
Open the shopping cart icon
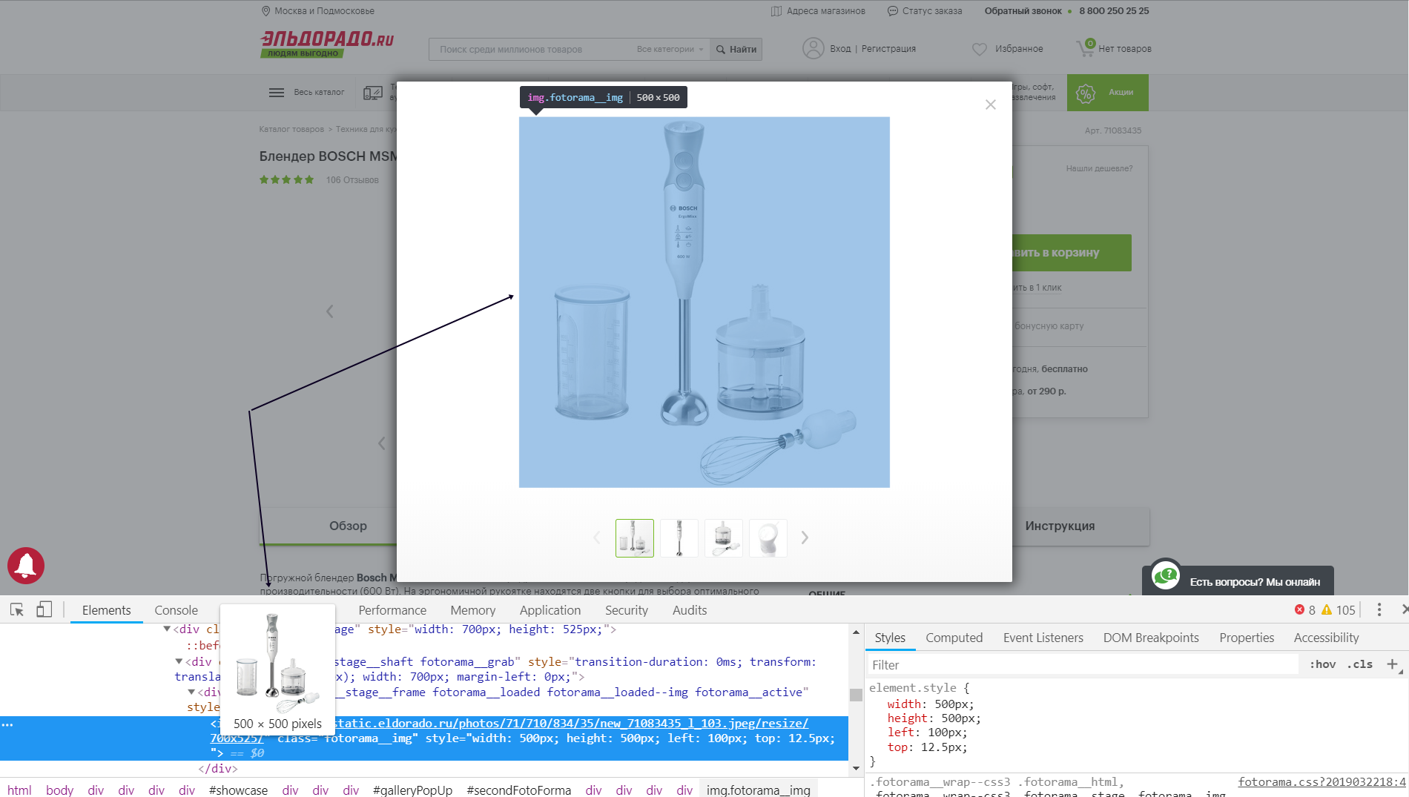[x=1085, y=48]
